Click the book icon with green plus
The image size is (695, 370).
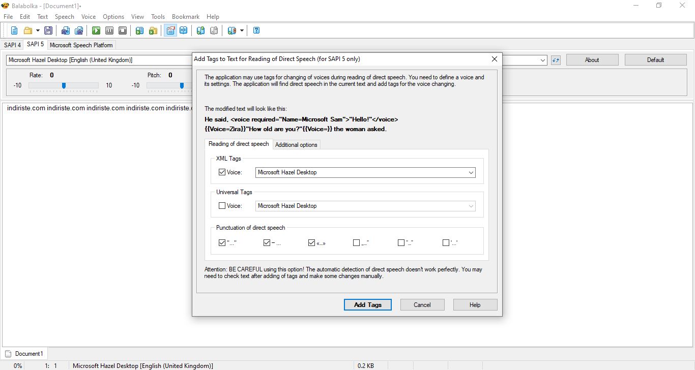201,30
